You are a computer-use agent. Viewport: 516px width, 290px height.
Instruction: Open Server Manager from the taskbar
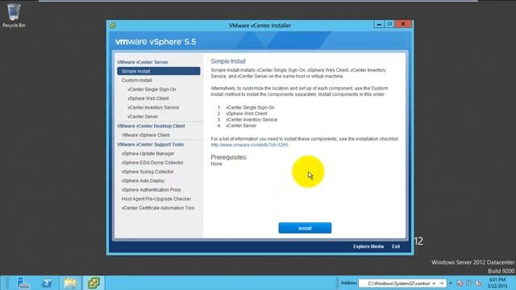[23, 283]
